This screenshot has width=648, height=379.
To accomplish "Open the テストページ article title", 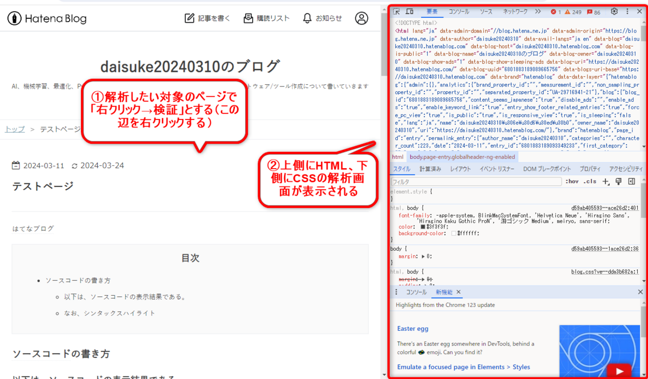I will pos(42,187).
